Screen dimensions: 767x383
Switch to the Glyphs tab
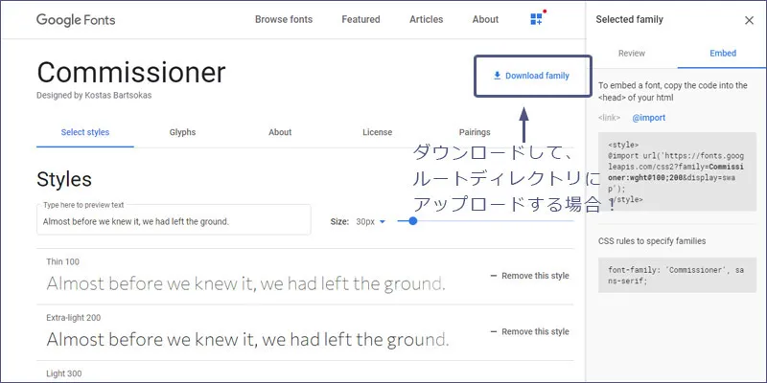182,132
